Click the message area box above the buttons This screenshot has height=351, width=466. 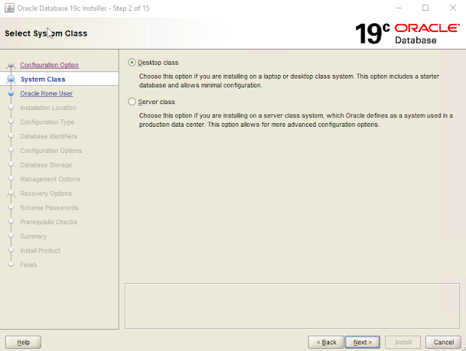[x=293, y=306]
